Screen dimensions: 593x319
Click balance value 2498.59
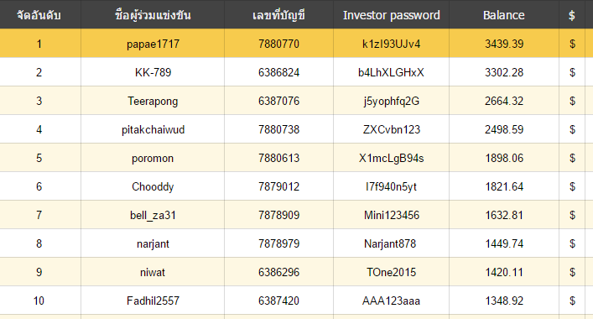pyautogui.click(x=504, y=129)
